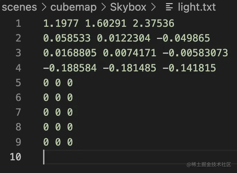Click line number 6 in gutter
This screenshot has width=237, height=173.
tap(19, 97)
